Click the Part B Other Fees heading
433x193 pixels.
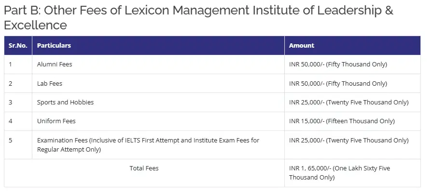[198, 17]
